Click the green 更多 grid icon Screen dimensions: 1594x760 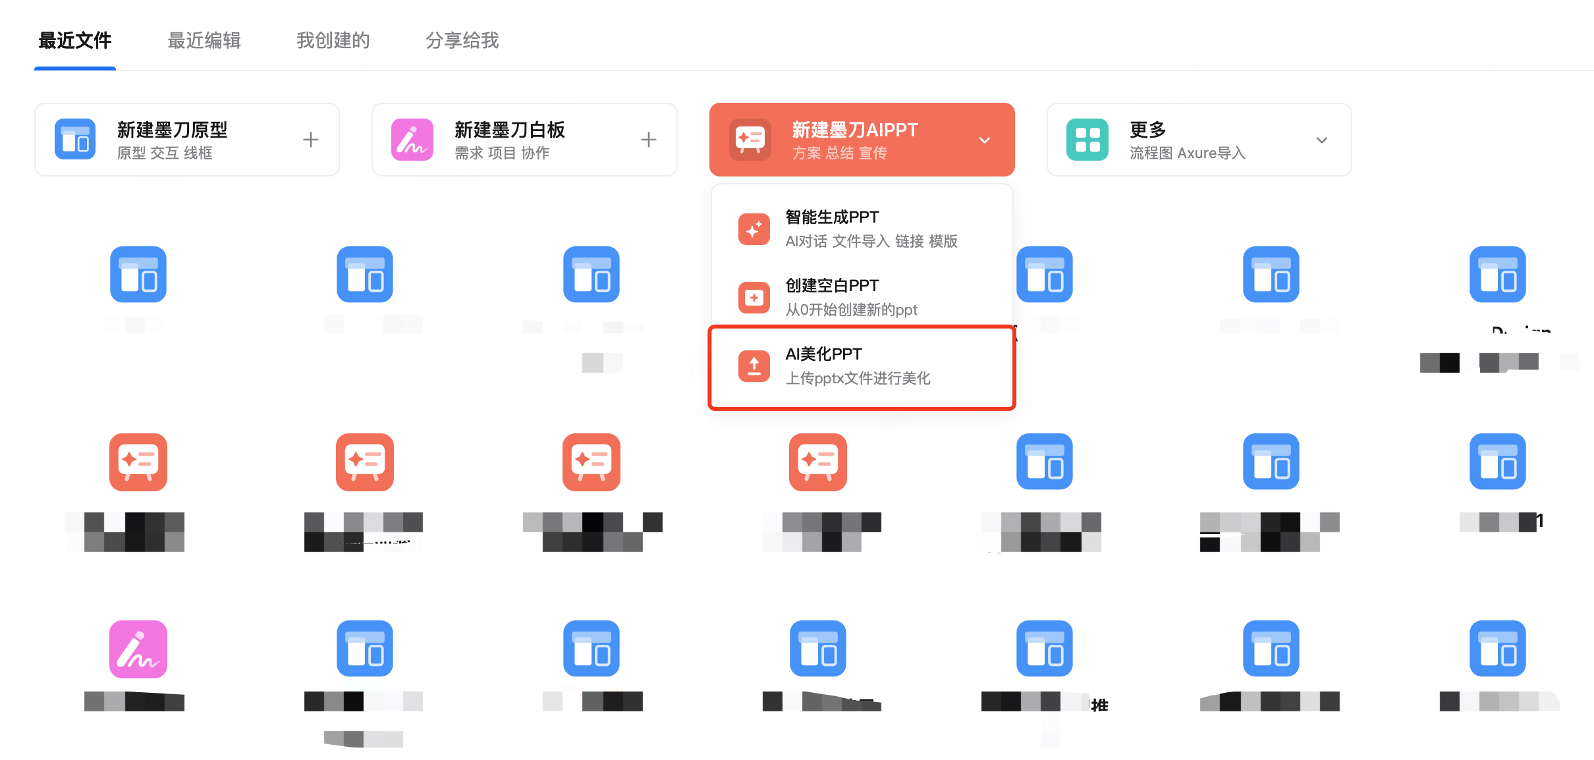click(1087, 140)
